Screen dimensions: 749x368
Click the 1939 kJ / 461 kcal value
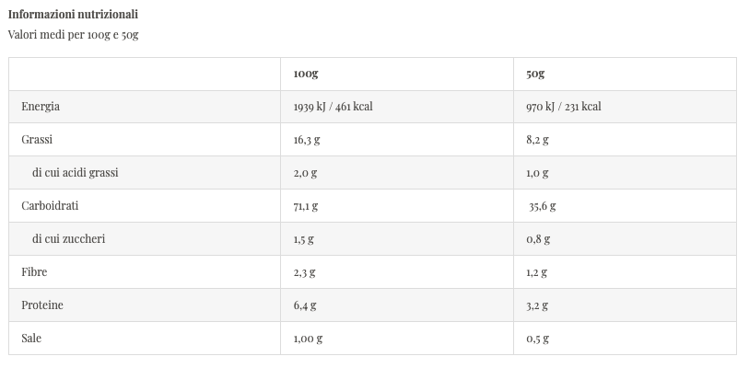click(333, 107)
